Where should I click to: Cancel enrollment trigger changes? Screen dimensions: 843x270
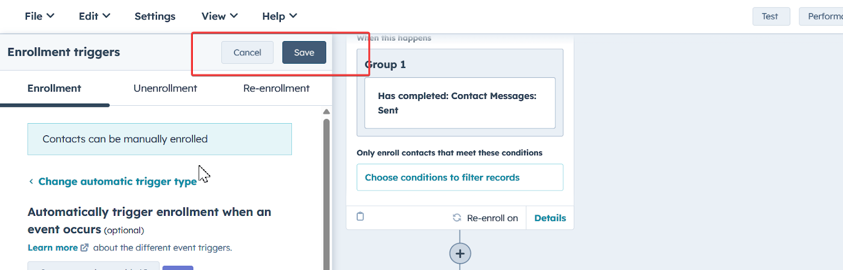click(247, 53)
